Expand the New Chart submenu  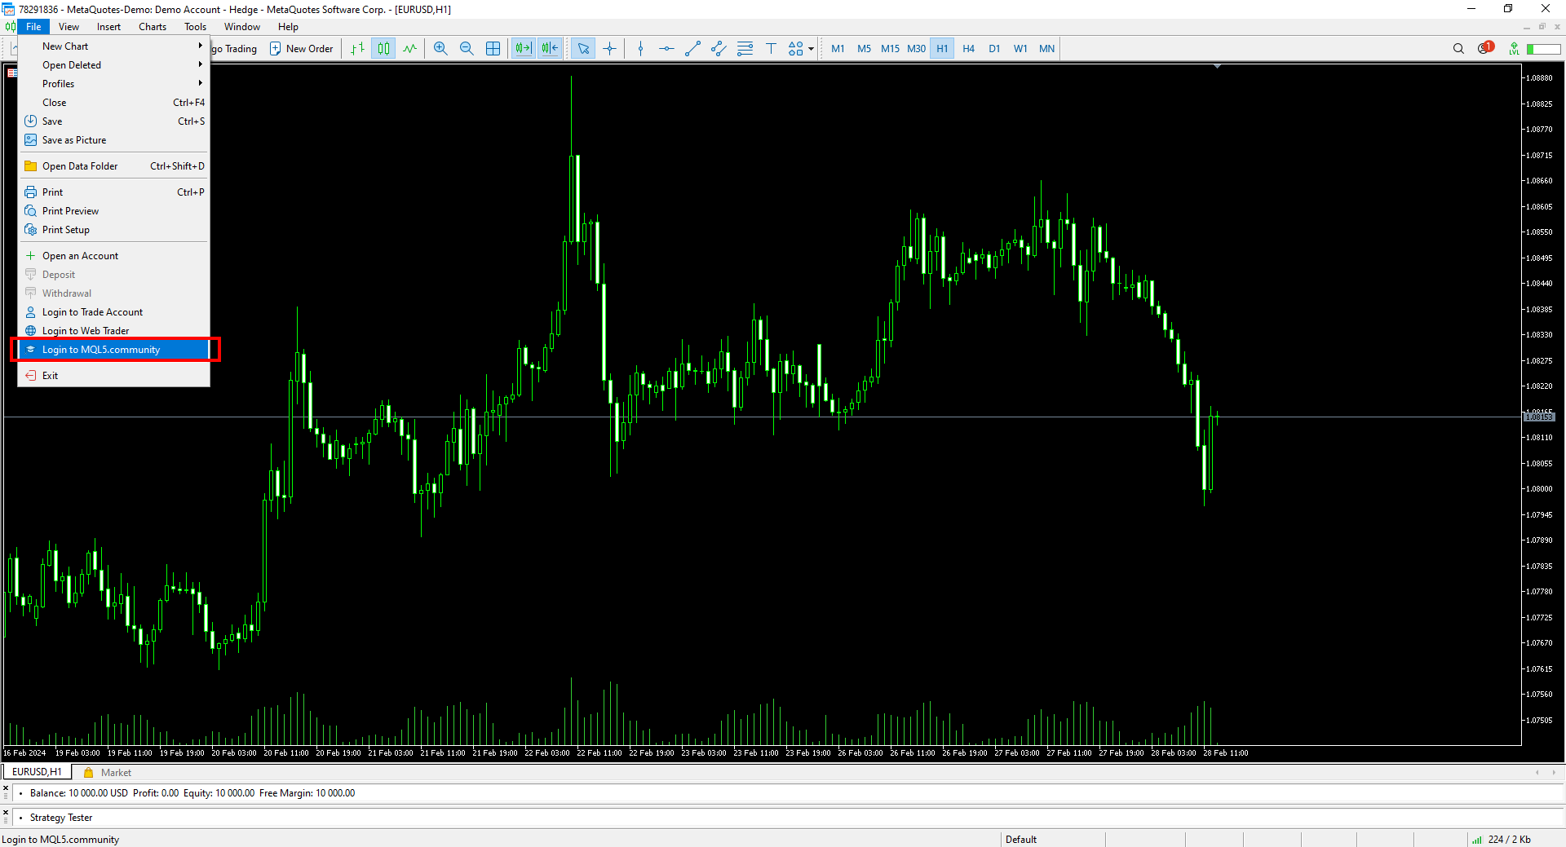[114, 46]
